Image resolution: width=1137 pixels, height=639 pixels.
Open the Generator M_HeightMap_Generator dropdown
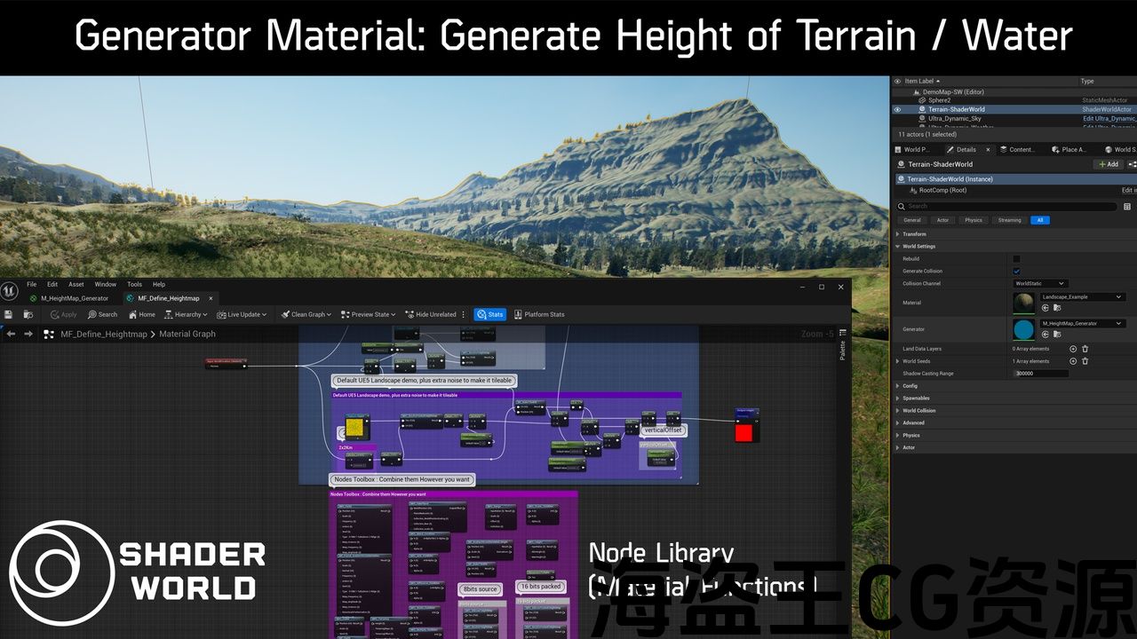click(1083, 324)
